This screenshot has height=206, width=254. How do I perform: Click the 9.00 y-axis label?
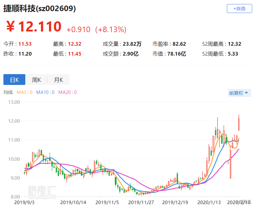click(15, 178)
